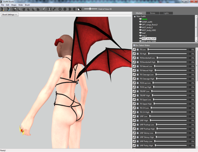Hide the OPT_wings_Root_0 mesh eye icon
The width and height of the screenshot is (198, 152).
coord(140,25)
